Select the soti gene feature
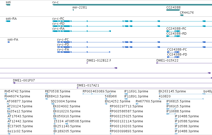212x135 pixels. click(8, 5)
